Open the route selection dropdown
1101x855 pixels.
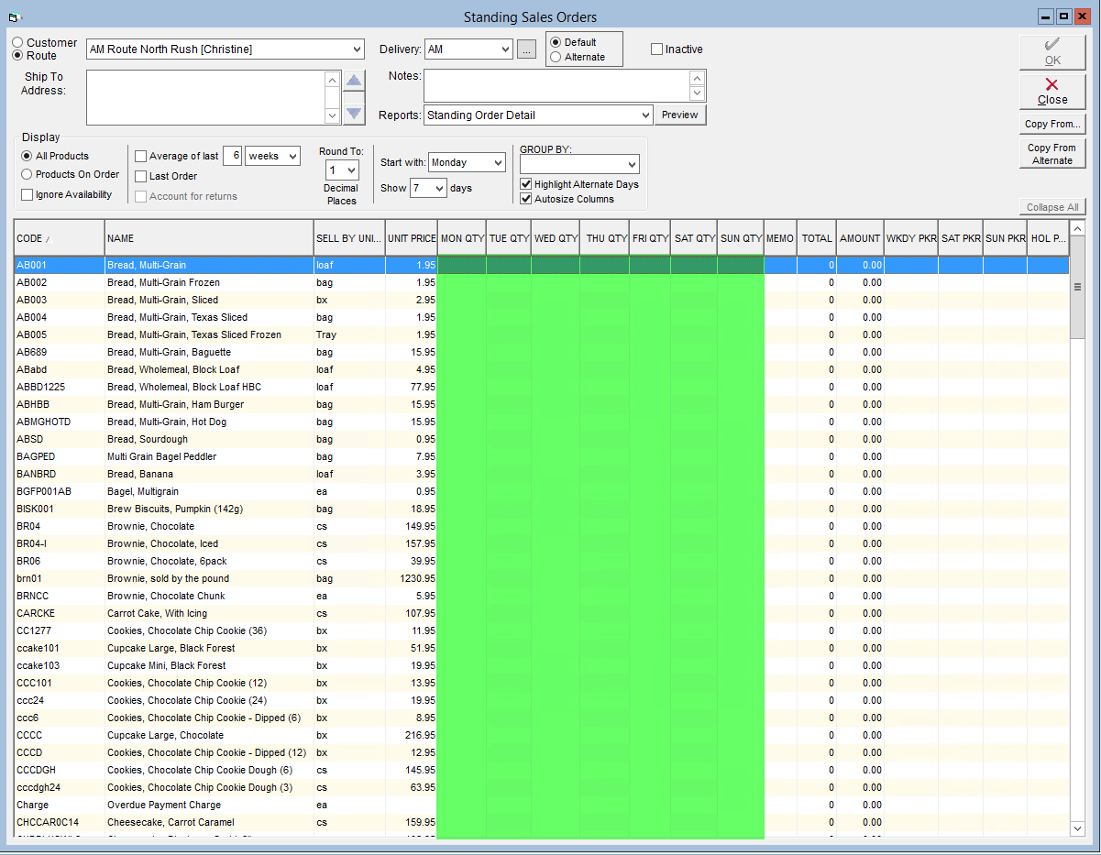tap(356, 49)
